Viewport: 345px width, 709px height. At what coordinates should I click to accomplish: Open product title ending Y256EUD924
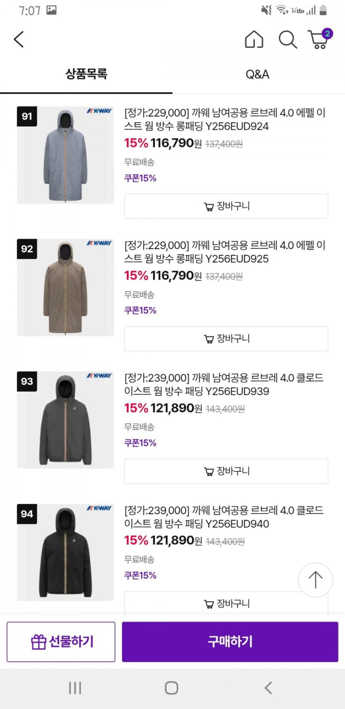pos(224,119)
